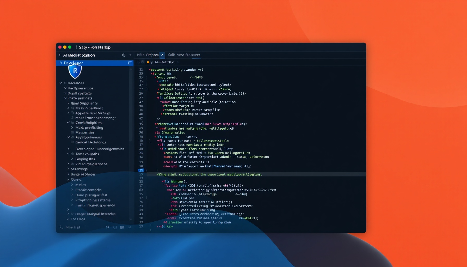Toggle the checkmark next to For Plegs
This screenshot has height=267, width=467.
68,219
